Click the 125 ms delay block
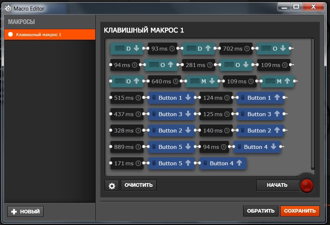 pyautogui.click(x=216, y=114)
